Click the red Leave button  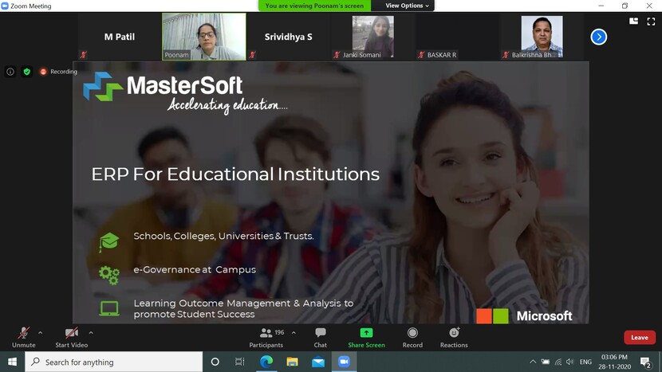coord(639,337)
